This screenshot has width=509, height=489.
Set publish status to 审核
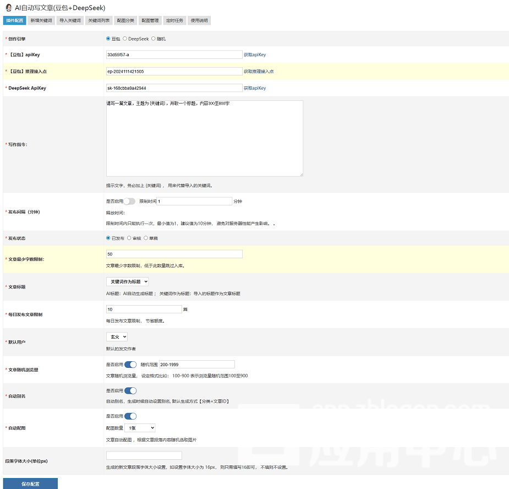click(129, 238)
